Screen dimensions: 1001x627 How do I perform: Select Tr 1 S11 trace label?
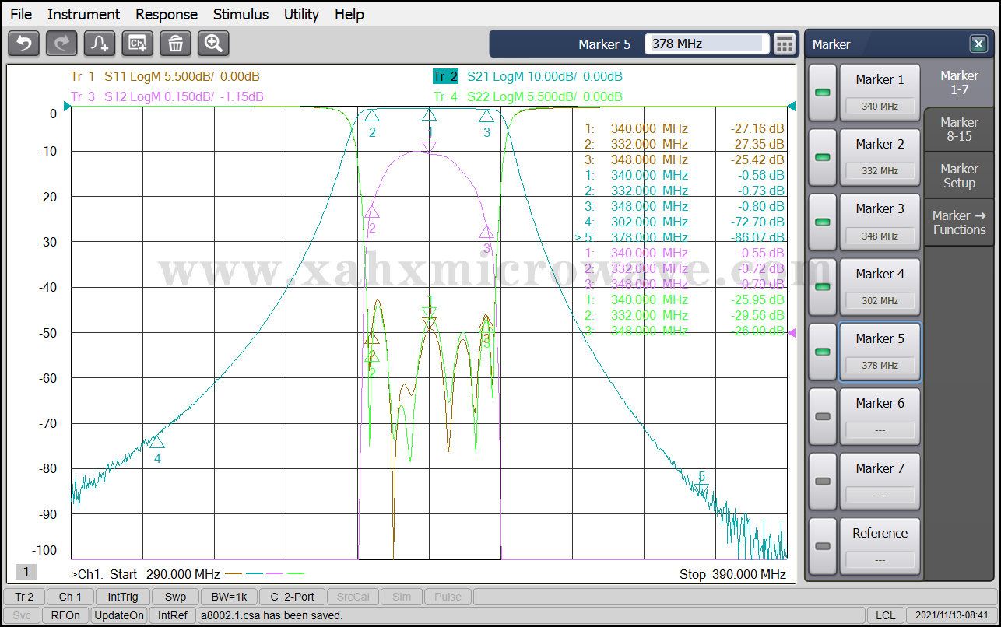point(165,76)
